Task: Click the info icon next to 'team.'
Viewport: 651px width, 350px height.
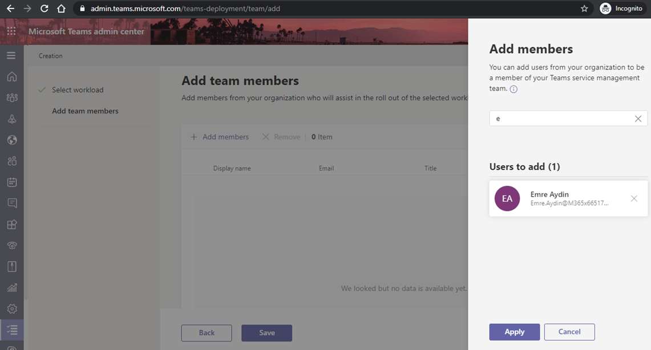Action: tap(513, 89)
